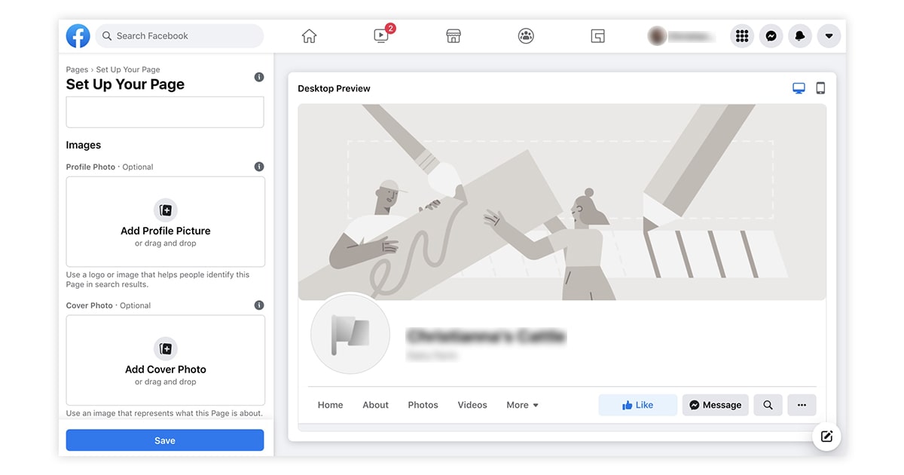Viewport: 904px width, 475px height.
Task: Click the Facebook logo icon
Action: pos(78,36)
